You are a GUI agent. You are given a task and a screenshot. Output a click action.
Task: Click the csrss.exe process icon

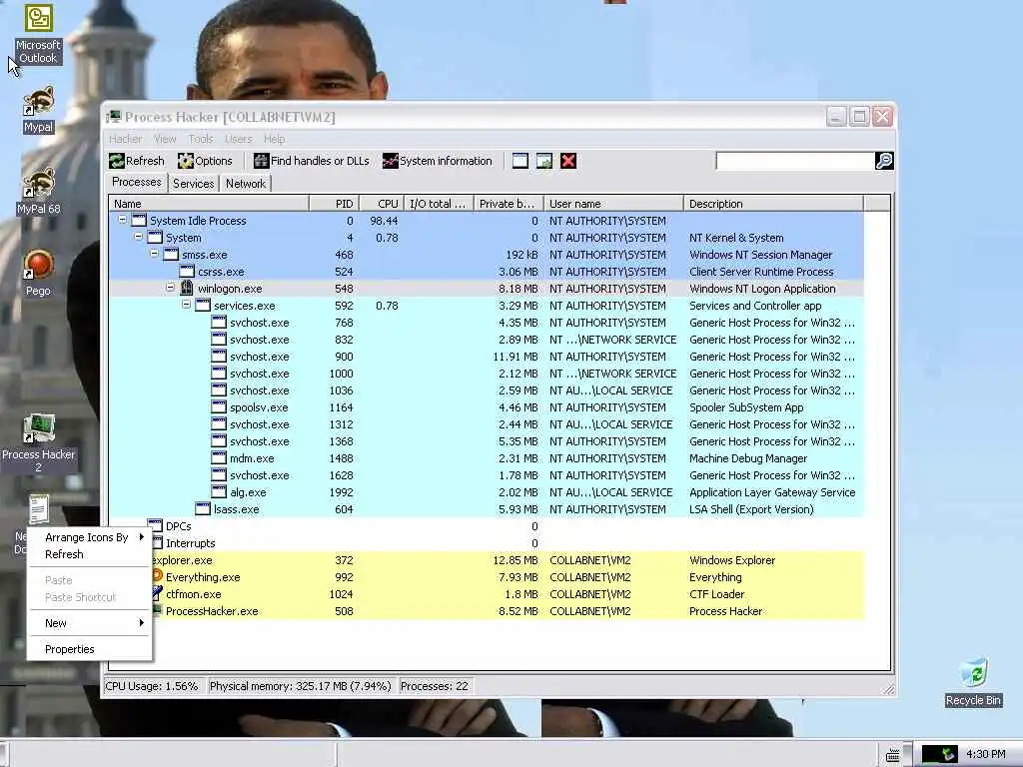tap(187, 272)
